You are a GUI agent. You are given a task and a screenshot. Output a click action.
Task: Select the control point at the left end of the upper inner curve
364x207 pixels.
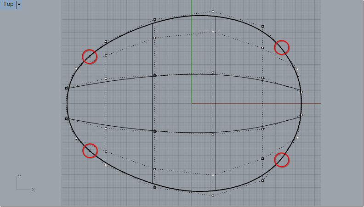[x=66, y=88]
